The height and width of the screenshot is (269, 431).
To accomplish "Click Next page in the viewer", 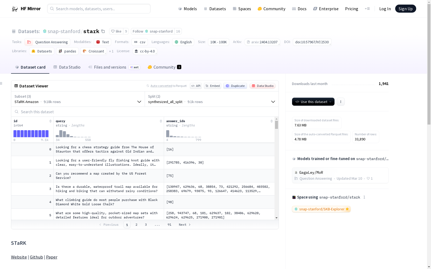I will pyautogui.click(x=185, y=225).
